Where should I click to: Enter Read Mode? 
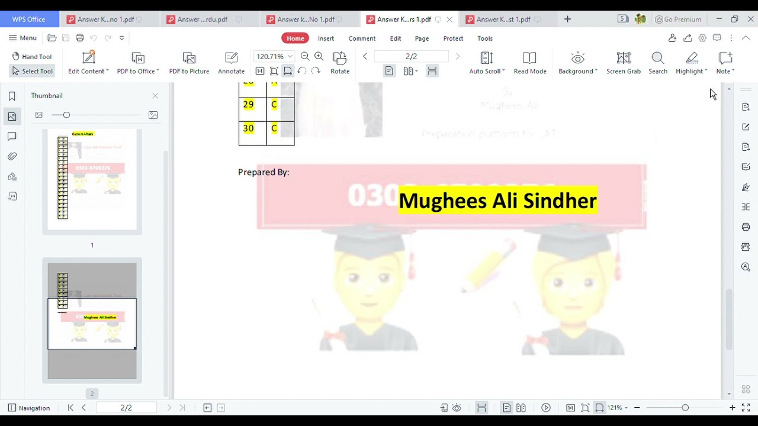pos(530,63)
